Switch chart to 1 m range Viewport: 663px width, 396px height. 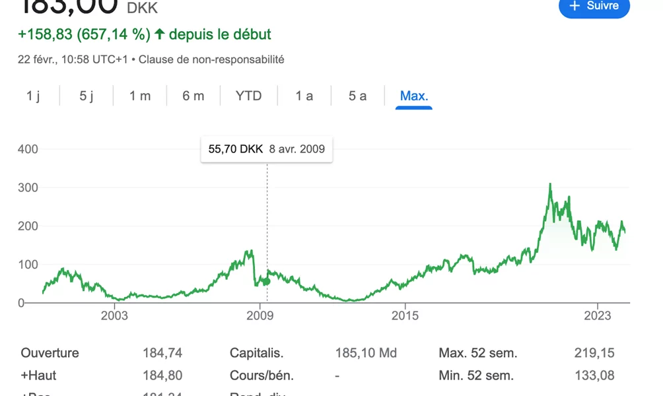point(140,96)
